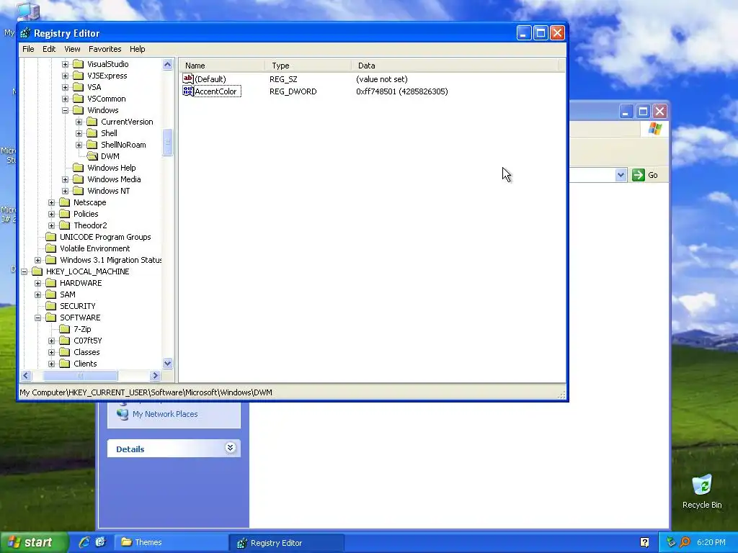This screenshot has height=553, width=738.
Task: Click tree scrollbar down arrow
Action: point(167,363)
